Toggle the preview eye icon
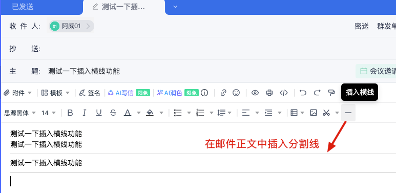The width and height of the screenshot is (396, 193). [255, 93]
